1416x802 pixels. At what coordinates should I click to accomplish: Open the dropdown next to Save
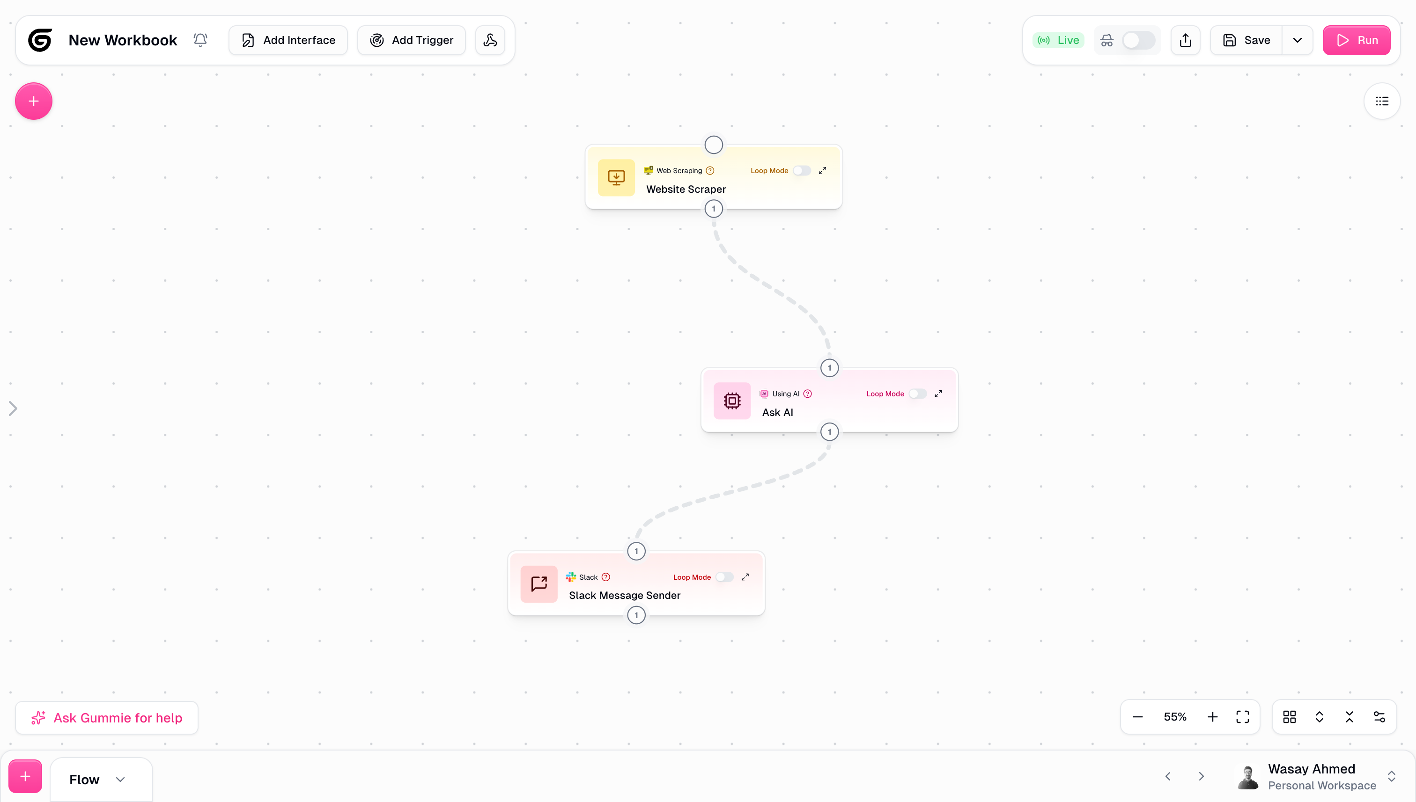click(x=1298, y=40)
